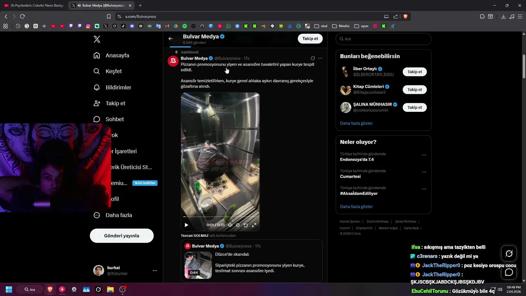Open oyun bookmarks folder
Image resolution: width=526 pixels, height=296 pixels.
pos(362,26)
